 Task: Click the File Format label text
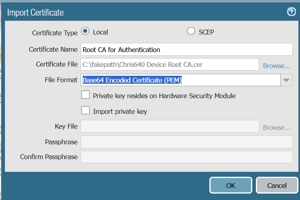61,80
